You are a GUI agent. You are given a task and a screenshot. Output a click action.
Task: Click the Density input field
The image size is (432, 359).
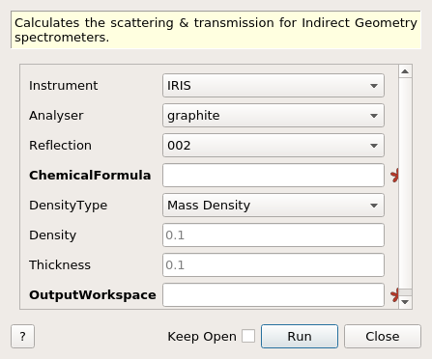[274, 235]
